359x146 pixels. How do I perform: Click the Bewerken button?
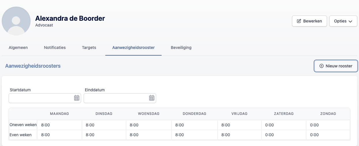coord(309,21)
